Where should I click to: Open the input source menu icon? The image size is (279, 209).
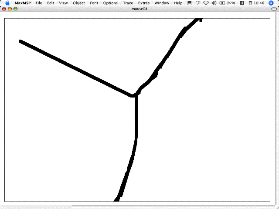tap(242, 3)
